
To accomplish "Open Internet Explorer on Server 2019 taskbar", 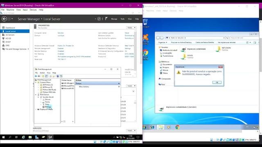I will point(23,137).
